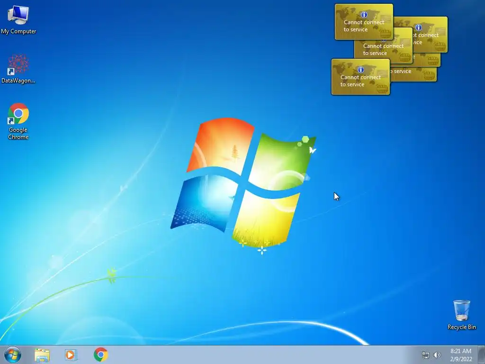This screenshot has width=485, height=364.
Task: Open the My Computer desktop icon
Action: (18, 19)
